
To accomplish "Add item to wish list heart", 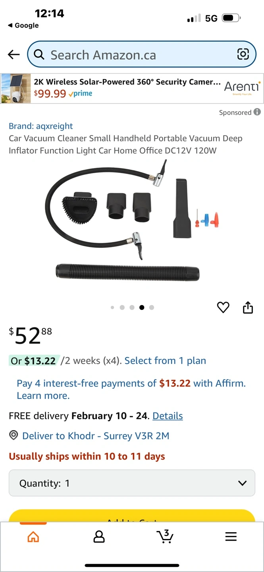I will (223, 307).
